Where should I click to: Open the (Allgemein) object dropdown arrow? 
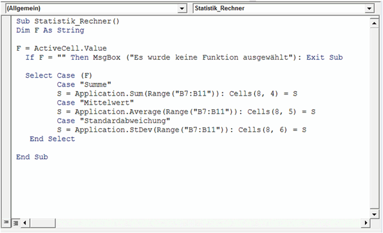tap(182, 8)
